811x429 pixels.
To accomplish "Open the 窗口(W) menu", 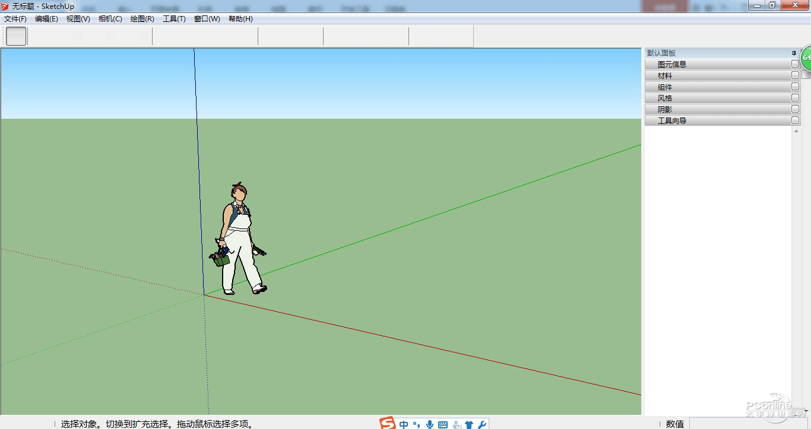I will click(x=207, y=19).
